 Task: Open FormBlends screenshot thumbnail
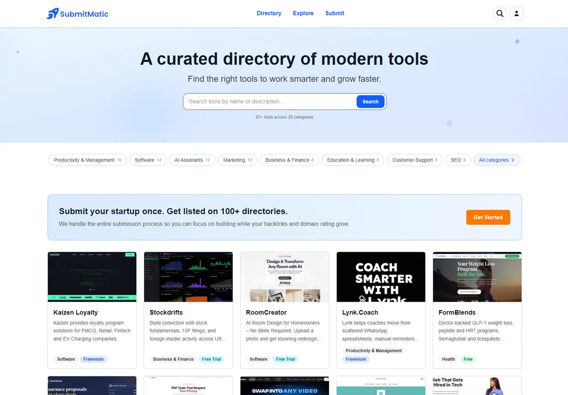477,277
